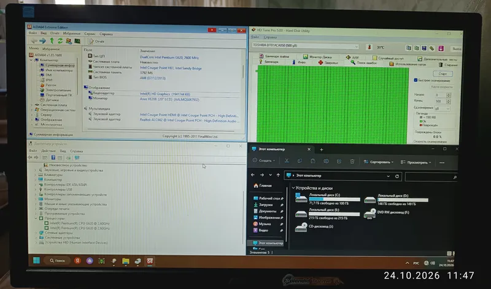Click the HD Tune green options icon
The height and width of the screenshot is (289, 491).
pyautogui.click(x=432, y=48)
